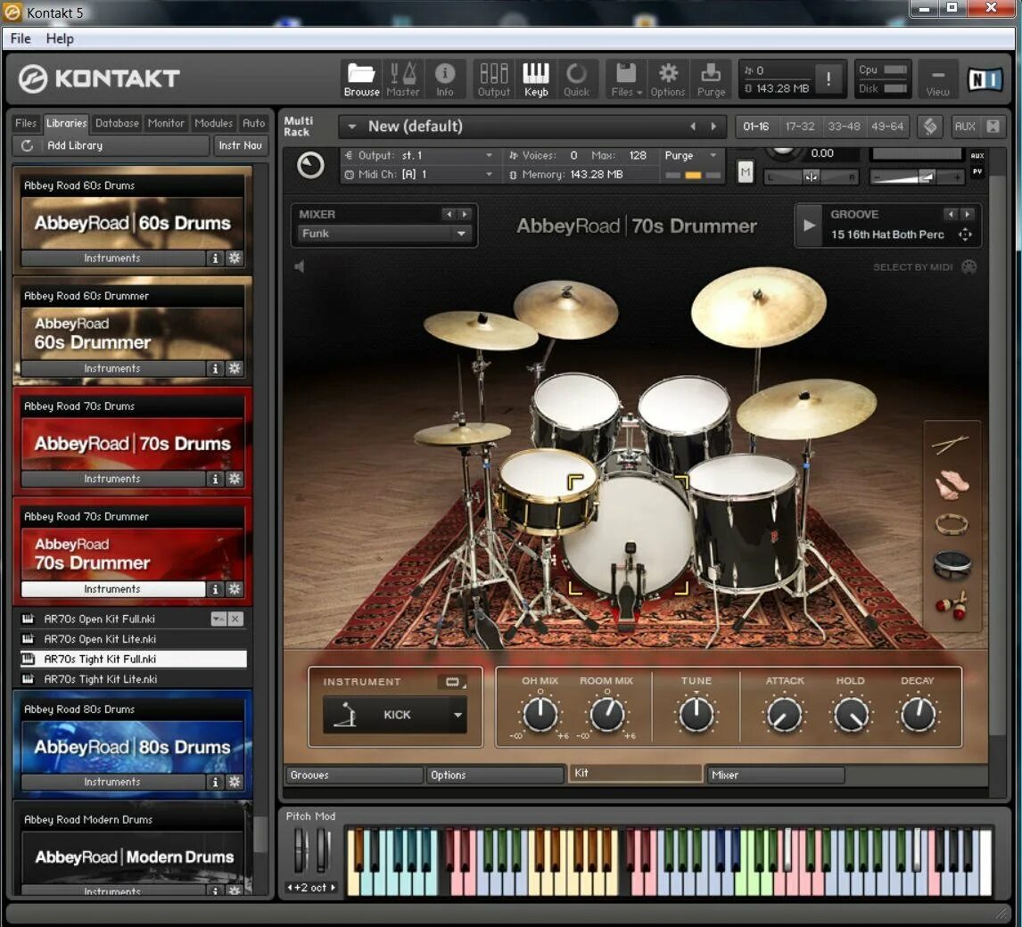Viewport: 1022px width, 927px height.
Task: Adjust the OH MIX knob
Action: pos(540,715)
